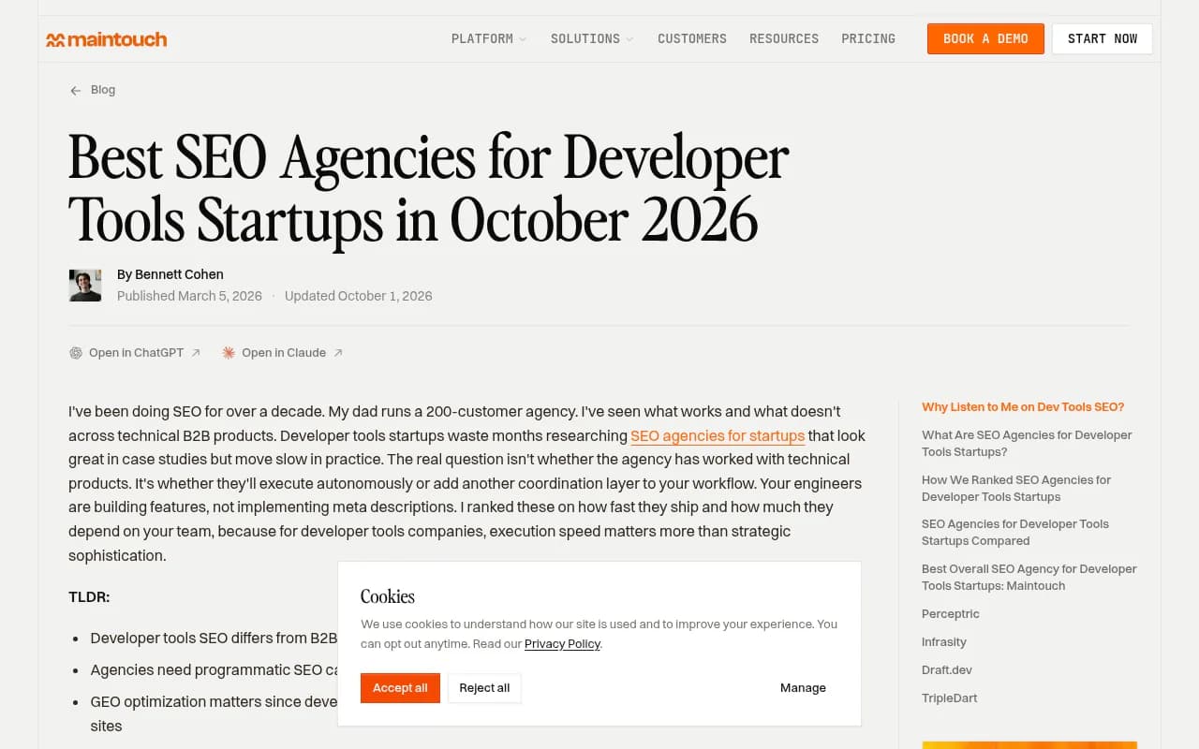
Task: Click the back arrow beside Blog
Action: click(x=76, y=91)
